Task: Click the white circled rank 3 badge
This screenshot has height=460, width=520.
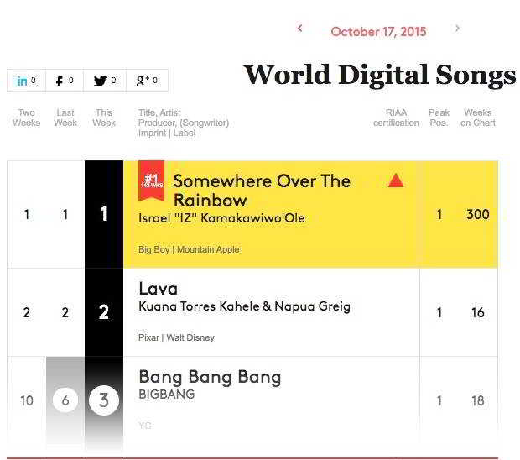Action: point(104,400)
